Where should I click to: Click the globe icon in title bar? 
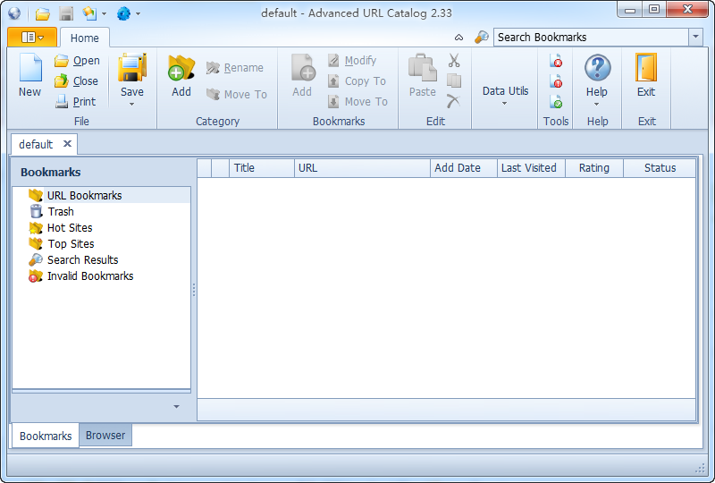[14, 13]
